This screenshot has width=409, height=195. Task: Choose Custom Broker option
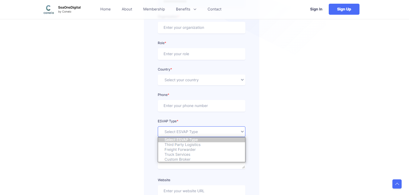tap(201, 159)
